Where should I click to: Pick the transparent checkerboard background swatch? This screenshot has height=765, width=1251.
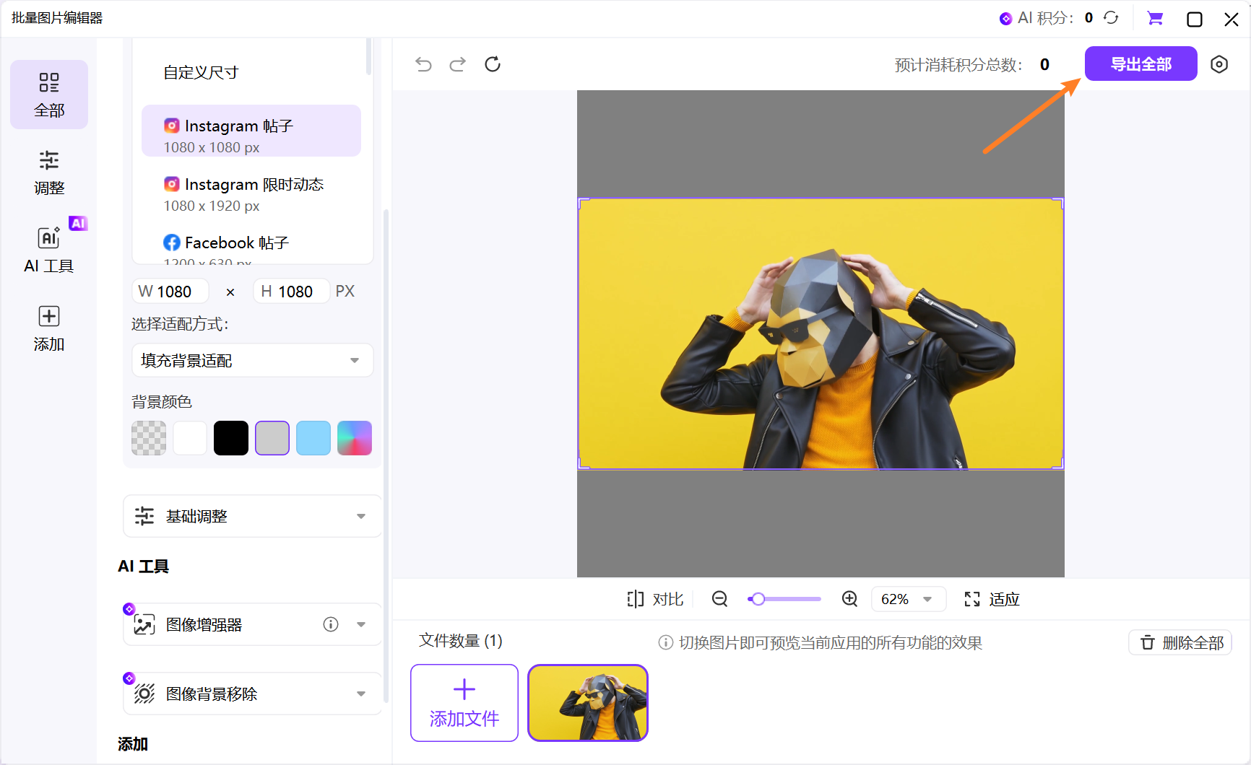[149, 438]
